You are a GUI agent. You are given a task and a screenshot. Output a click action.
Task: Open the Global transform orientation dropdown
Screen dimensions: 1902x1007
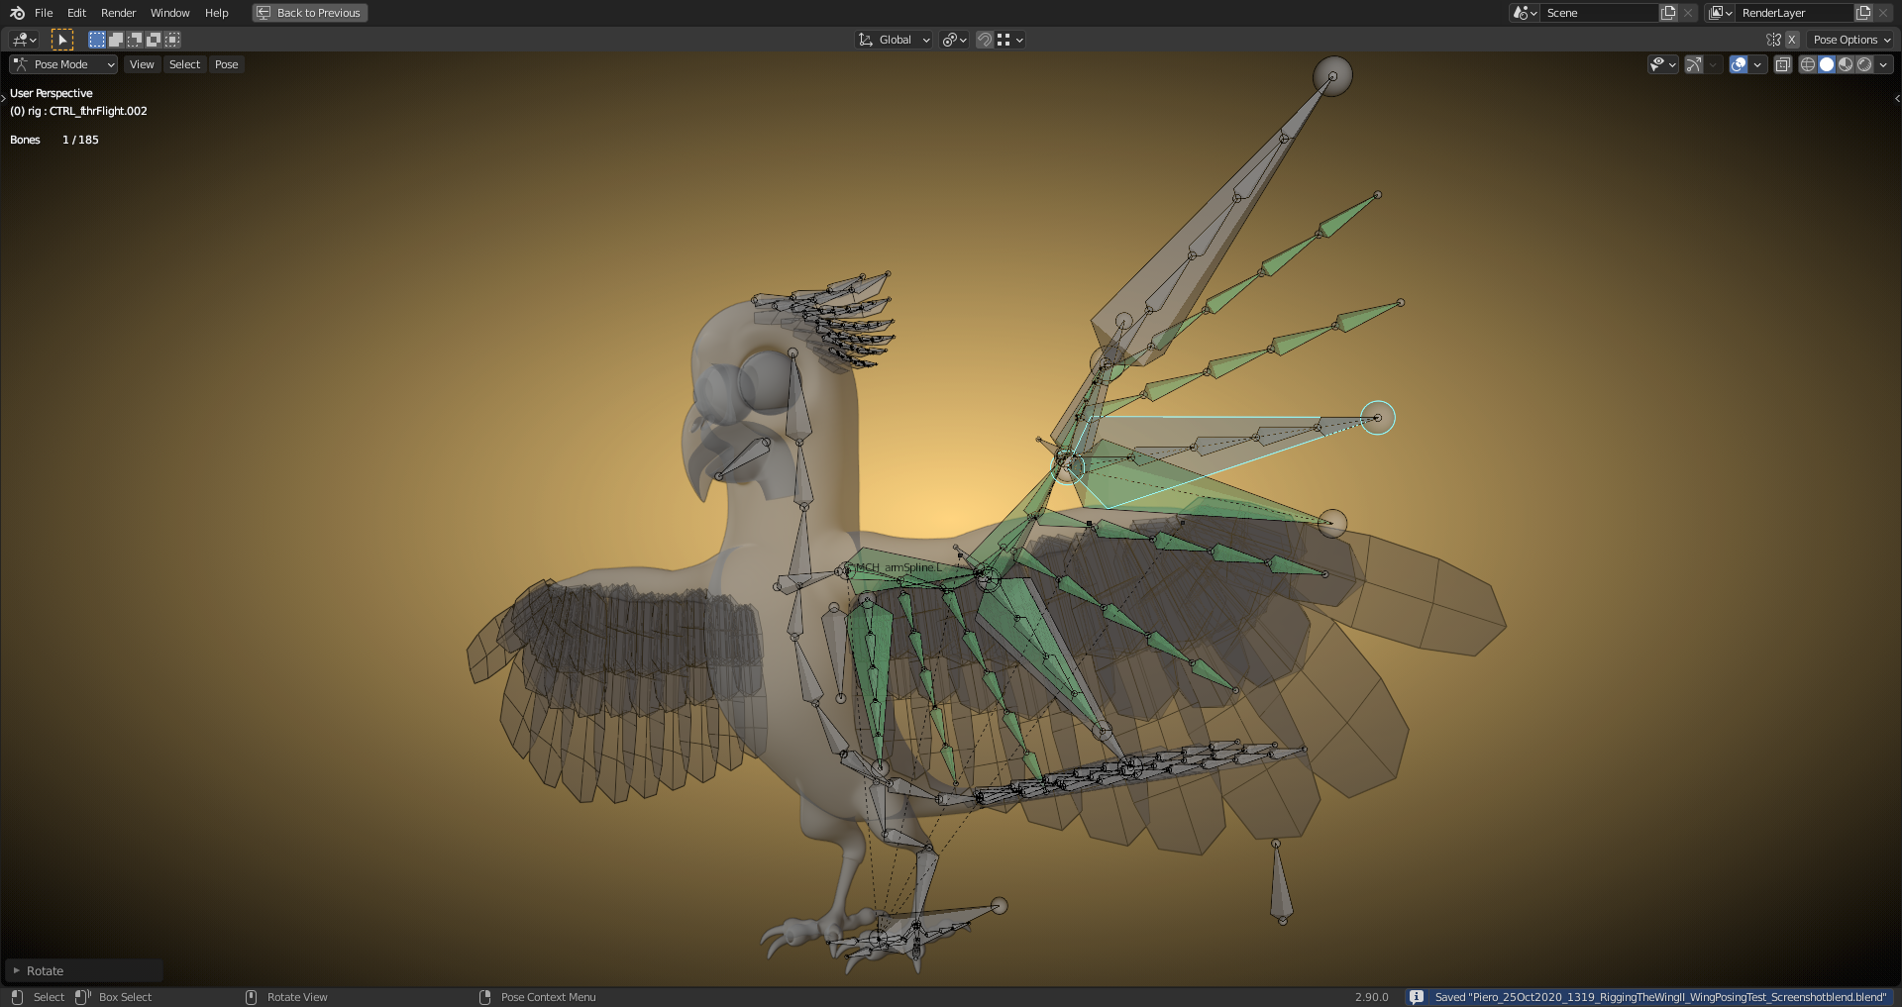893,40
